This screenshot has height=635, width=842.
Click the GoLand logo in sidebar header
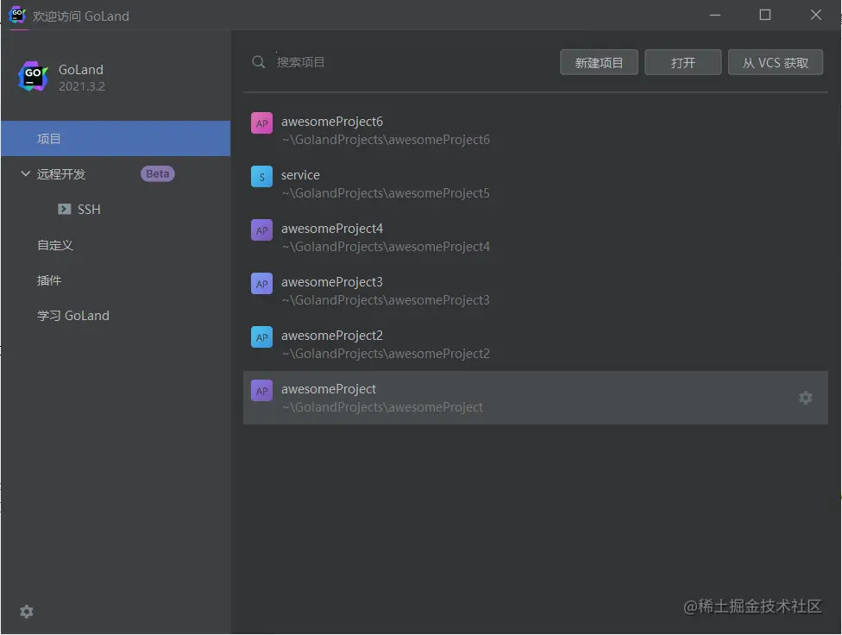tap(34, 77)
